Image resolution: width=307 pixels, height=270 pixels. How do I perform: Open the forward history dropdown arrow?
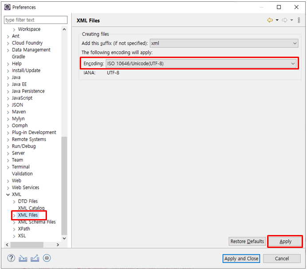[291, 20]
